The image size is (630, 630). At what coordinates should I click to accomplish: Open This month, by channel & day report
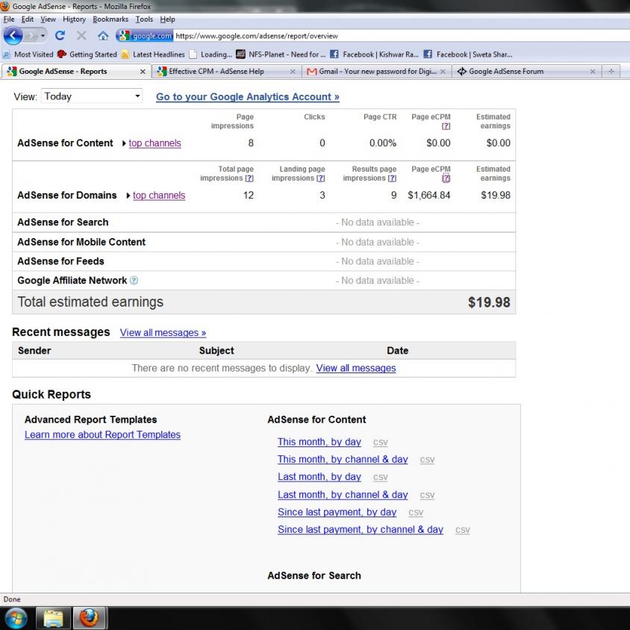(343, 459)
